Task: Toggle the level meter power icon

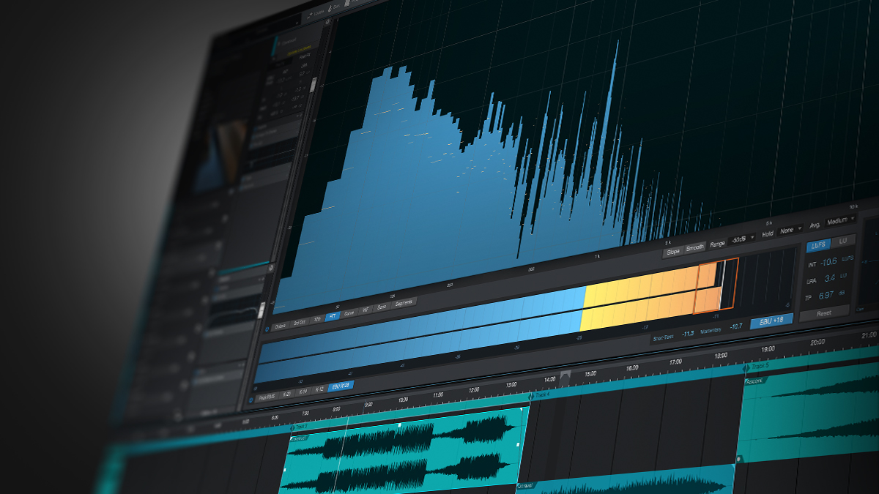Action: click(251, 400)
